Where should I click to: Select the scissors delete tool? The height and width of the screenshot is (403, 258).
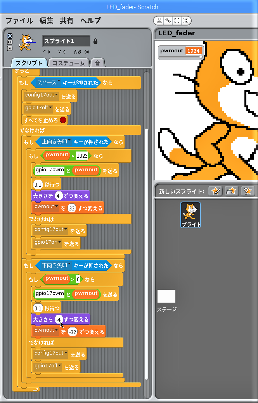tap(168, 21)
